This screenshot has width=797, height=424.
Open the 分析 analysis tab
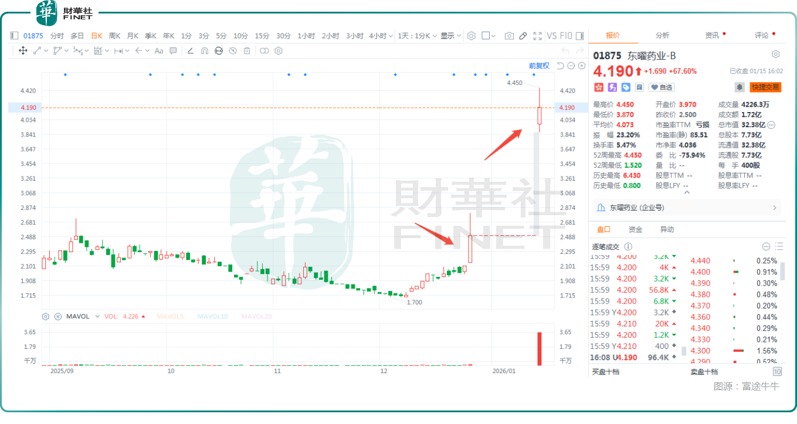pyautogui.click(x=662, y=35)
